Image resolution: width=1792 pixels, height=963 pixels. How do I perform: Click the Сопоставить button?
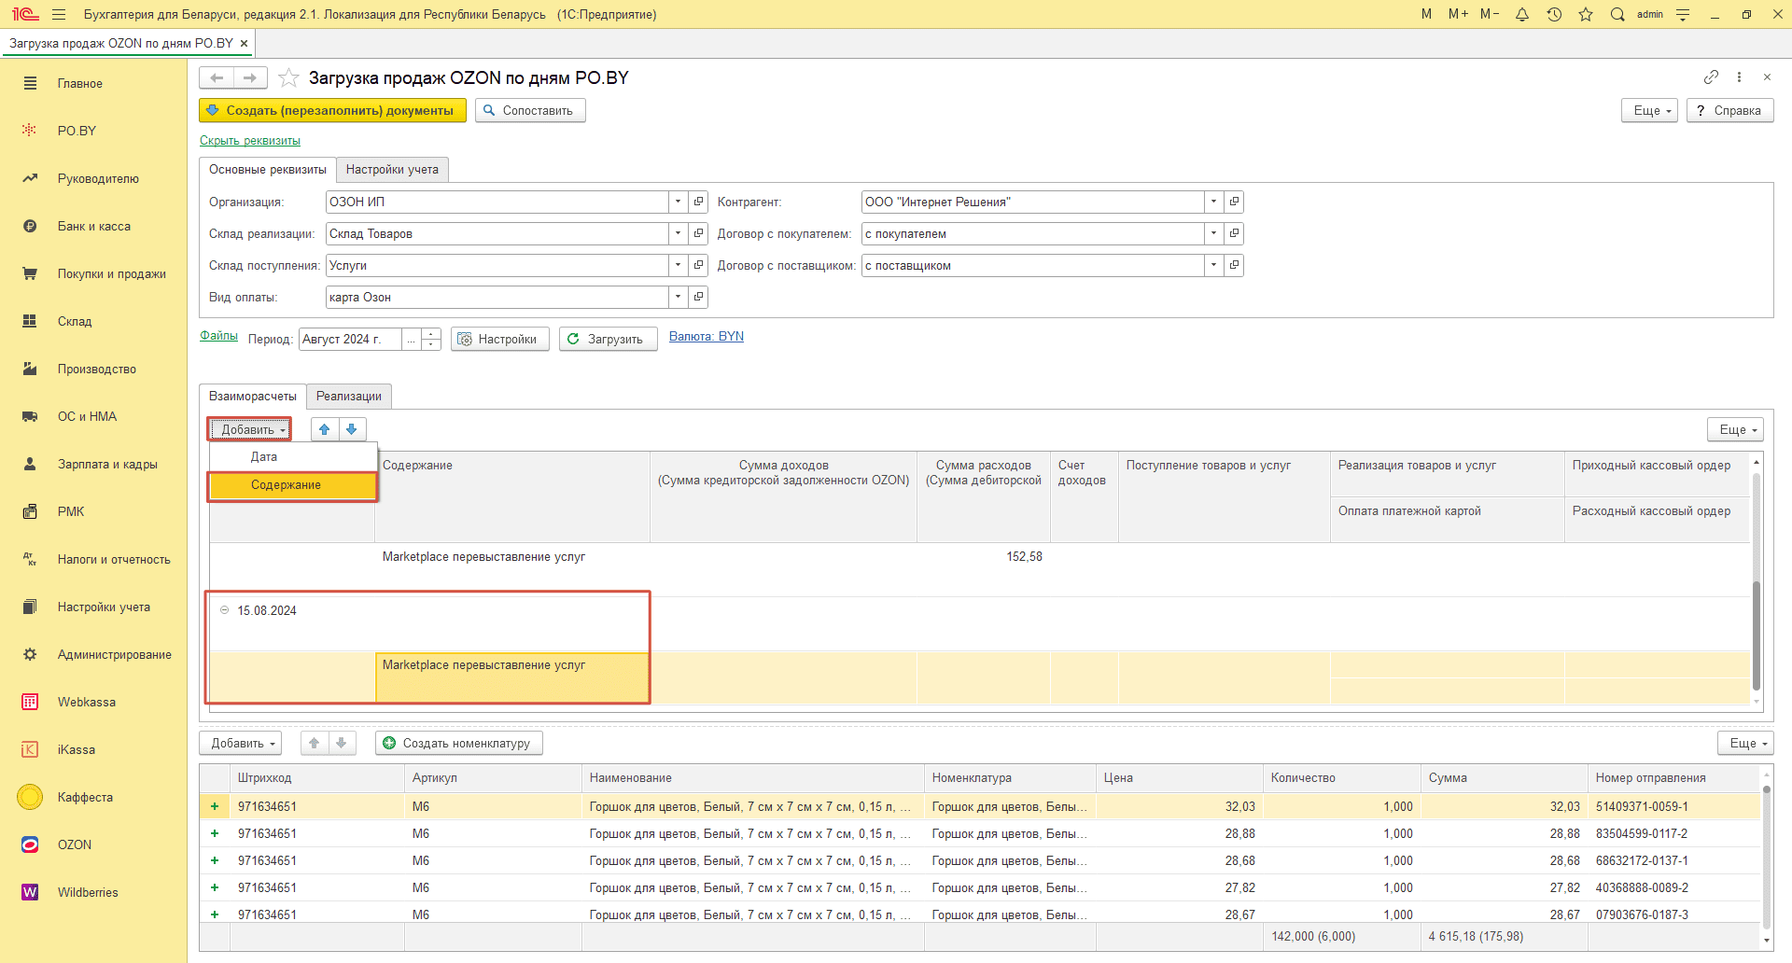click(x=530, y=110)
